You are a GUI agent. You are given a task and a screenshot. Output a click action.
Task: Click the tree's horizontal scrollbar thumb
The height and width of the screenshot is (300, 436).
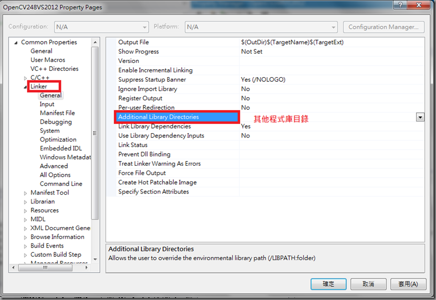tap(45, 268)
